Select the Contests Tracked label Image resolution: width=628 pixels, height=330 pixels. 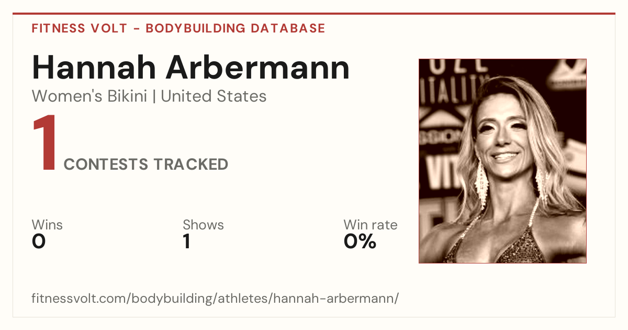146,164
